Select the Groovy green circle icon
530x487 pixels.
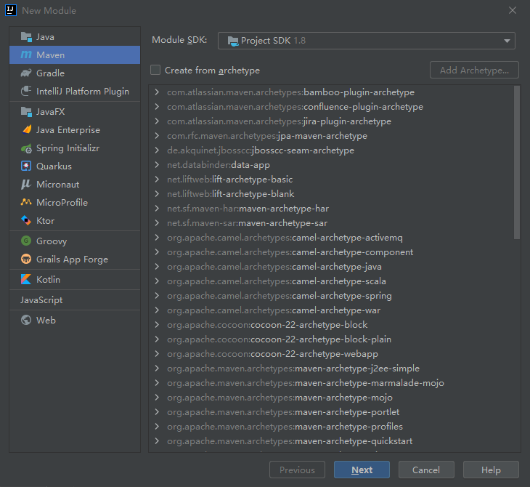click(x=26, y=241)
